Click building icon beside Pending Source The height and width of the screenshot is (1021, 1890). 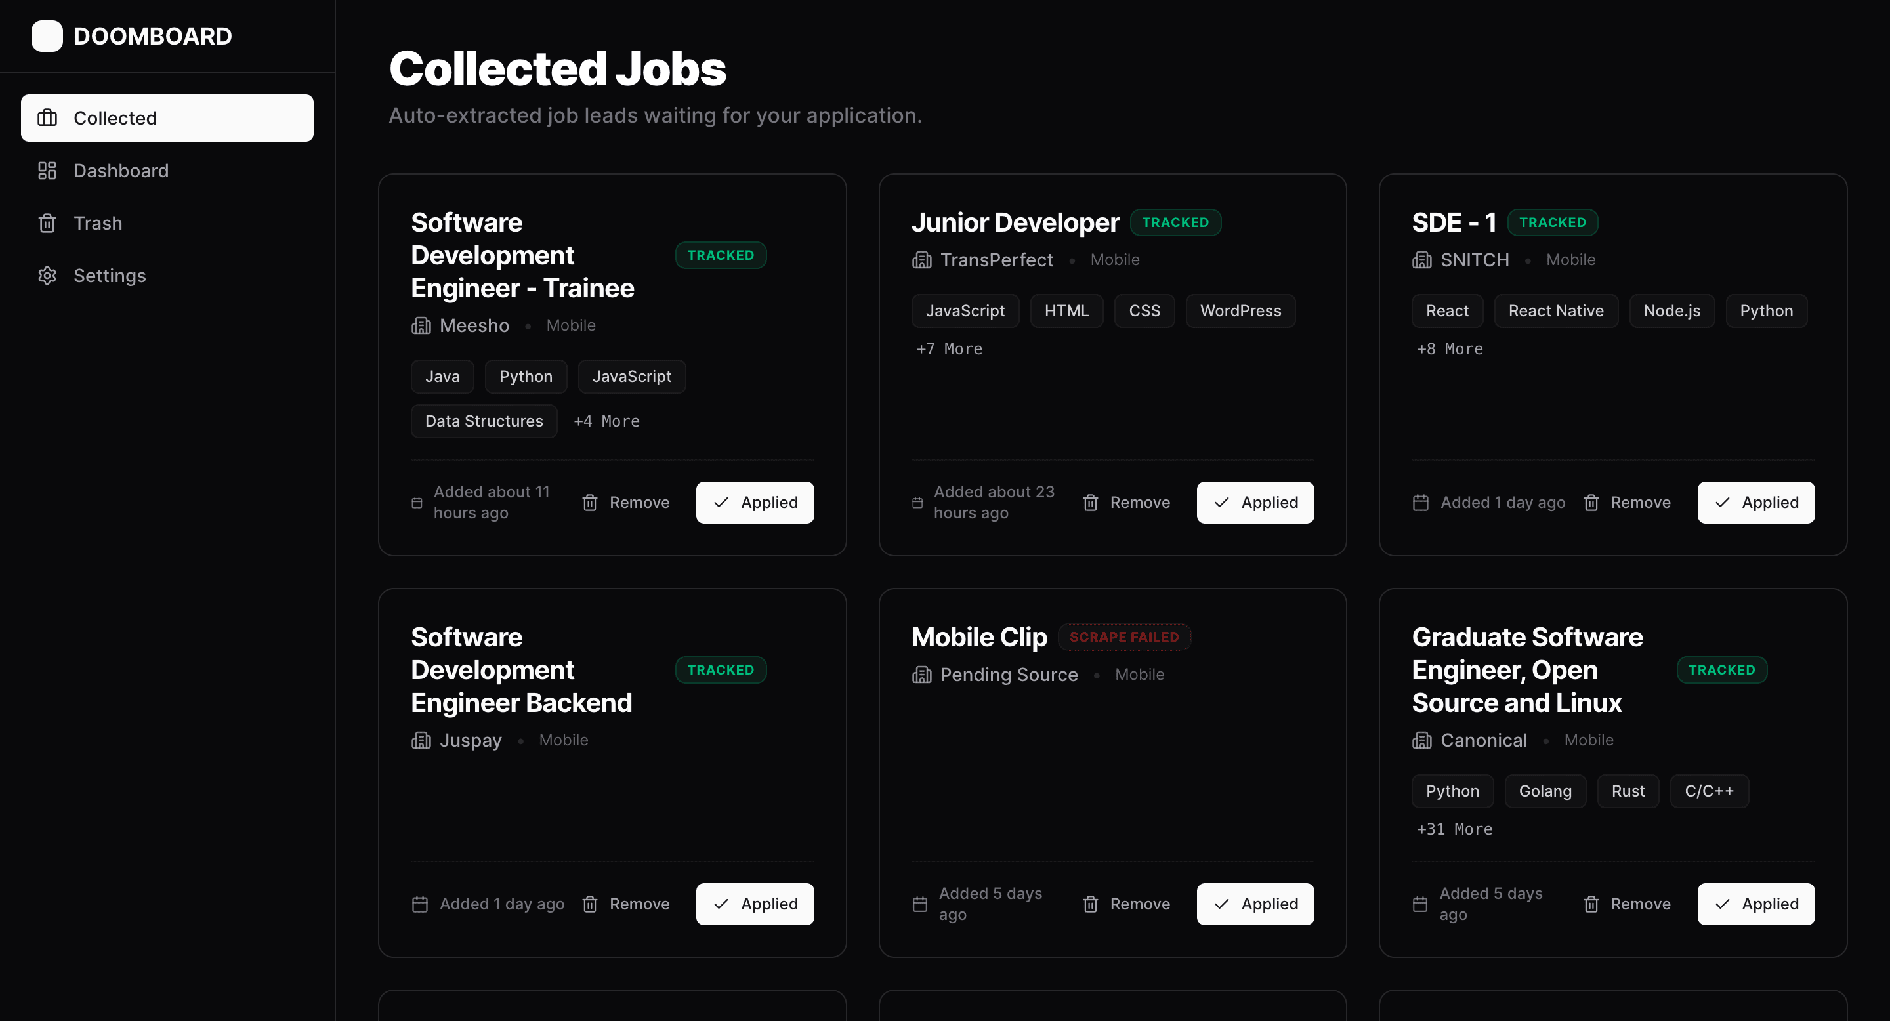point(921,675)
